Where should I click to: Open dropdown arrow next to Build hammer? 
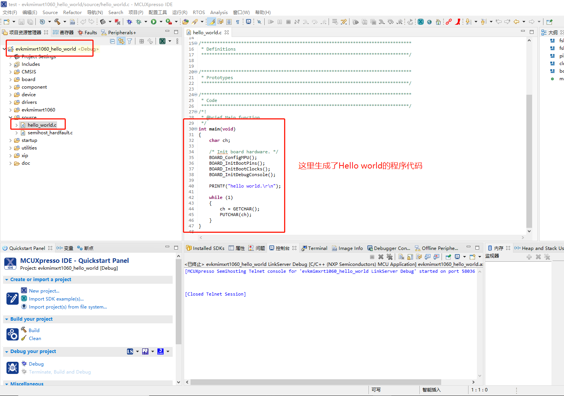[x=65, y=22]
